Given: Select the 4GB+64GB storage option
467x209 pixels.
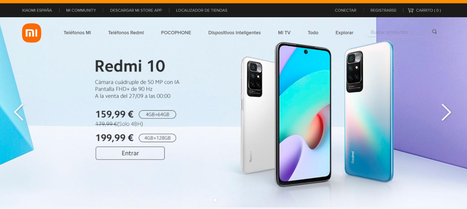Looking at the screenshot, I should click(x=157, y=114).
